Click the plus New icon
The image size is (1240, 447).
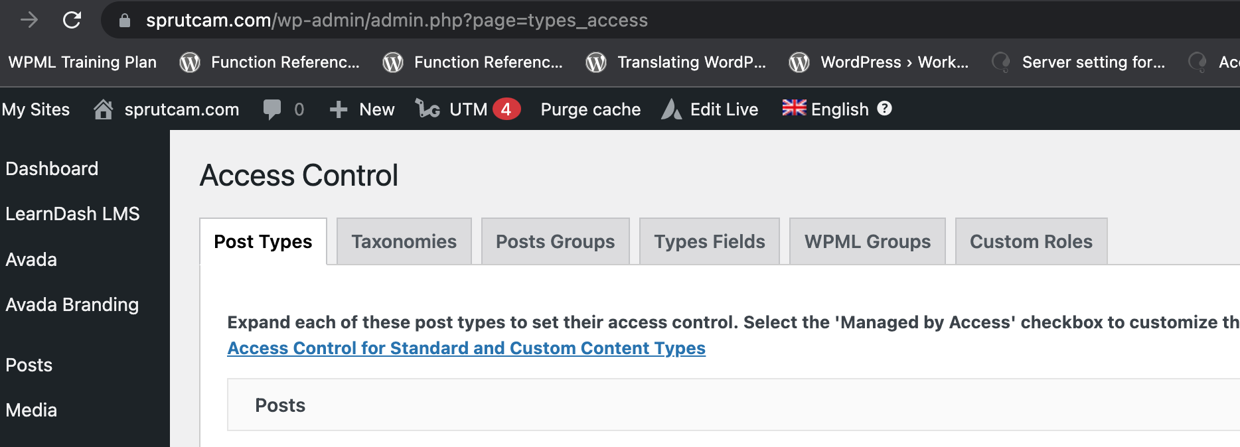(339, 109)
